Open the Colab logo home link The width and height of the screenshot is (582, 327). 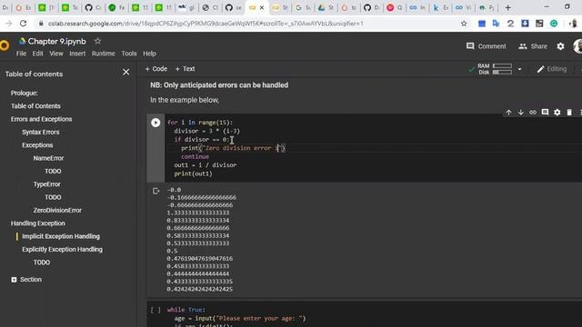4,45
